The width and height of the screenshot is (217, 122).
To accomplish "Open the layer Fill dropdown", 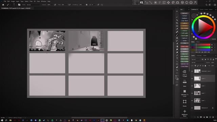I will pos(213,66).
